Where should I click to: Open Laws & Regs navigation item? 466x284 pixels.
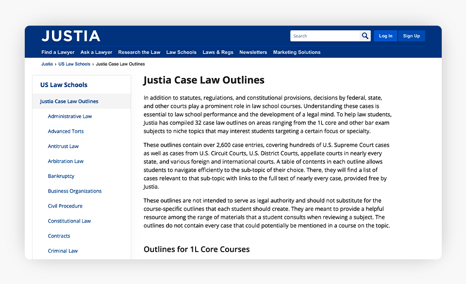[x=217, y=52]
